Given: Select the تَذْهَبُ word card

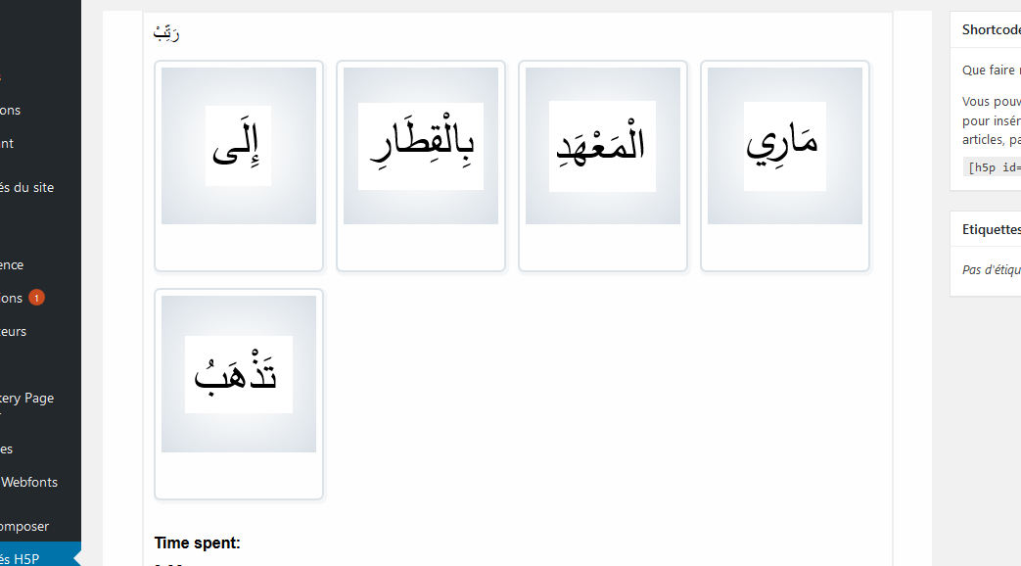Looking at the screenshot, I should (x=238, y=394).
